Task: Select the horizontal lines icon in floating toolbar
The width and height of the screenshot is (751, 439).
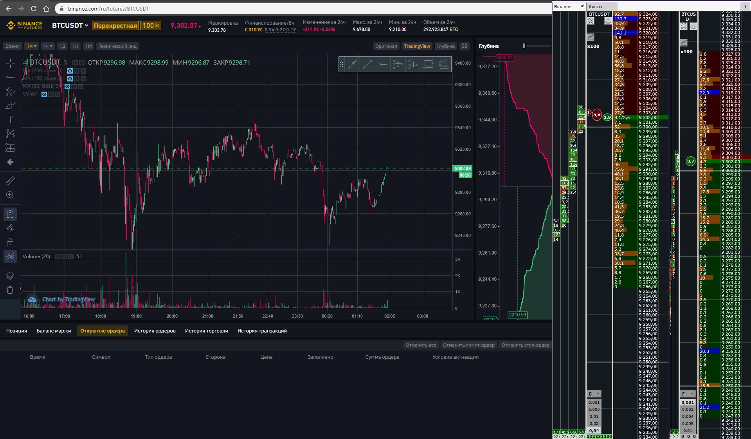Action: 429,65
